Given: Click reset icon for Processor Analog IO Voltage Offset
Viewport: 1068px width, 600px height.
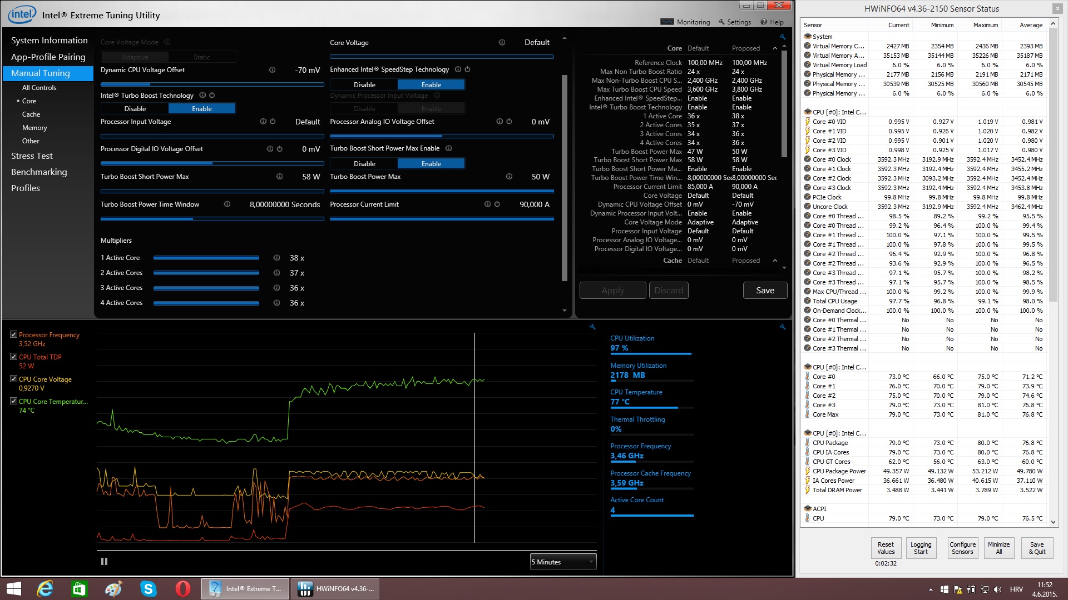Looking at the screenshot, I should coord(508,122).
